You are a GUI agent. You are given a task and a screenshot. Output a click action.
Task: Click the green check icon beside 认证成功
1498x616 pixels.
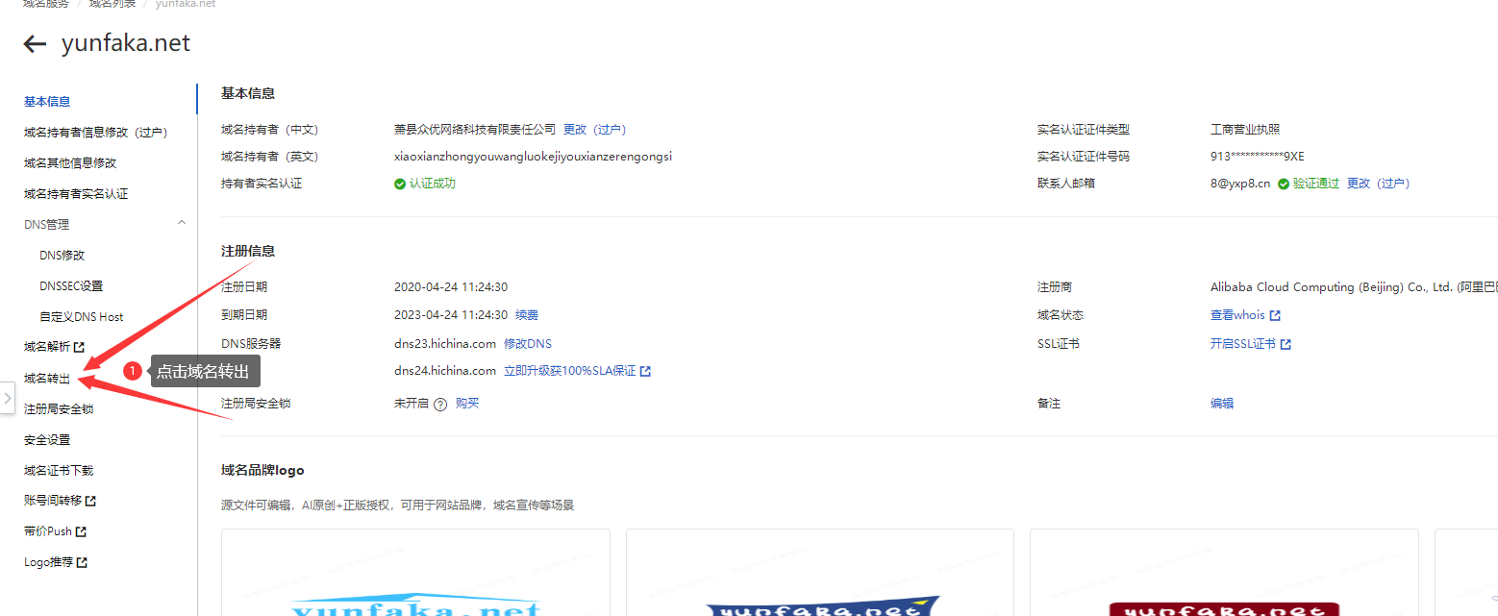coord(400,184)
